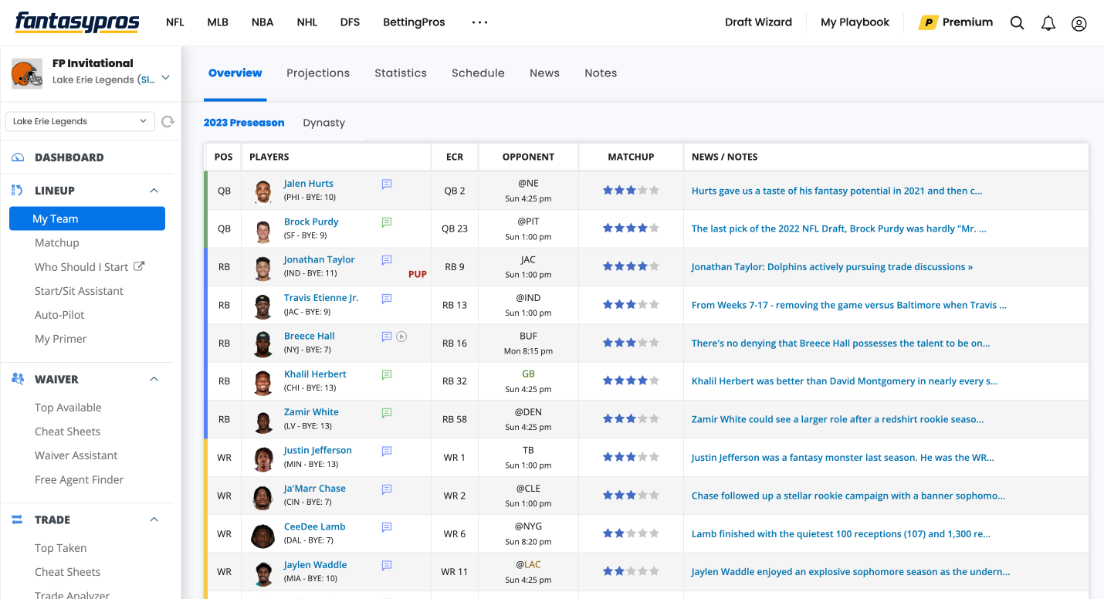Open Draft Wizard
The height and width of the screenshot is (599, 1104).
coord(758,22)
